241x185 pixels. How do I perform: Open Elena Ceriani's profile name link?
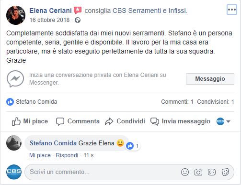point(50,11)
